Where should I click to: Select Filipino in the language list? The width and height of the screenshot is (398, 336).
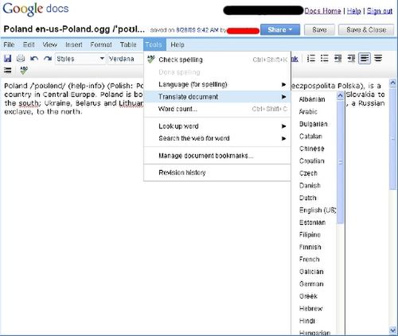click(x=310, y=234)
